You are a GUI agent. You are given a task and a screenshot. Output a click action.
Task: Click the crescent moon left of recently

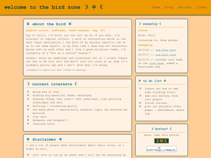click(x=140, y=24)
